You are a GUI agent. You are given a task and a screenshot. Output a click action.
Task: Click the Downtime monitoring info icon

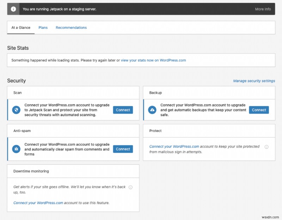[x=130, y=187]
